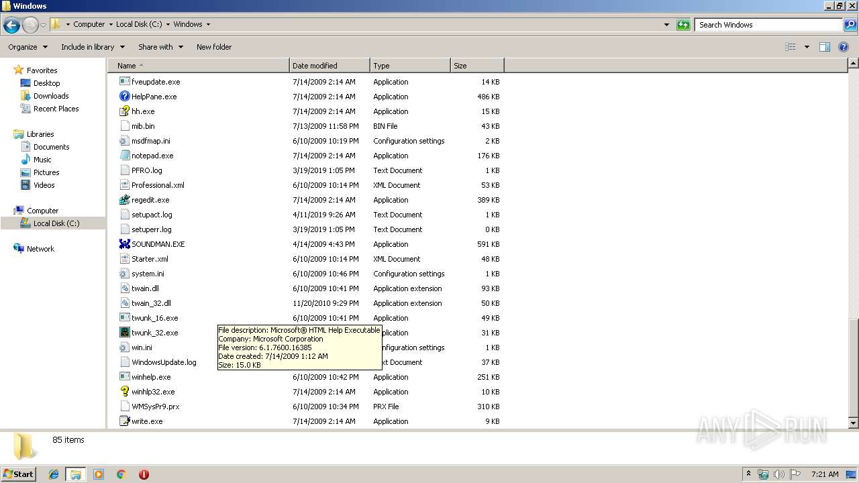Screen dimensions: 859x483
Task: Click the msdfmap.ini settings icon
Action: [124, 141]
